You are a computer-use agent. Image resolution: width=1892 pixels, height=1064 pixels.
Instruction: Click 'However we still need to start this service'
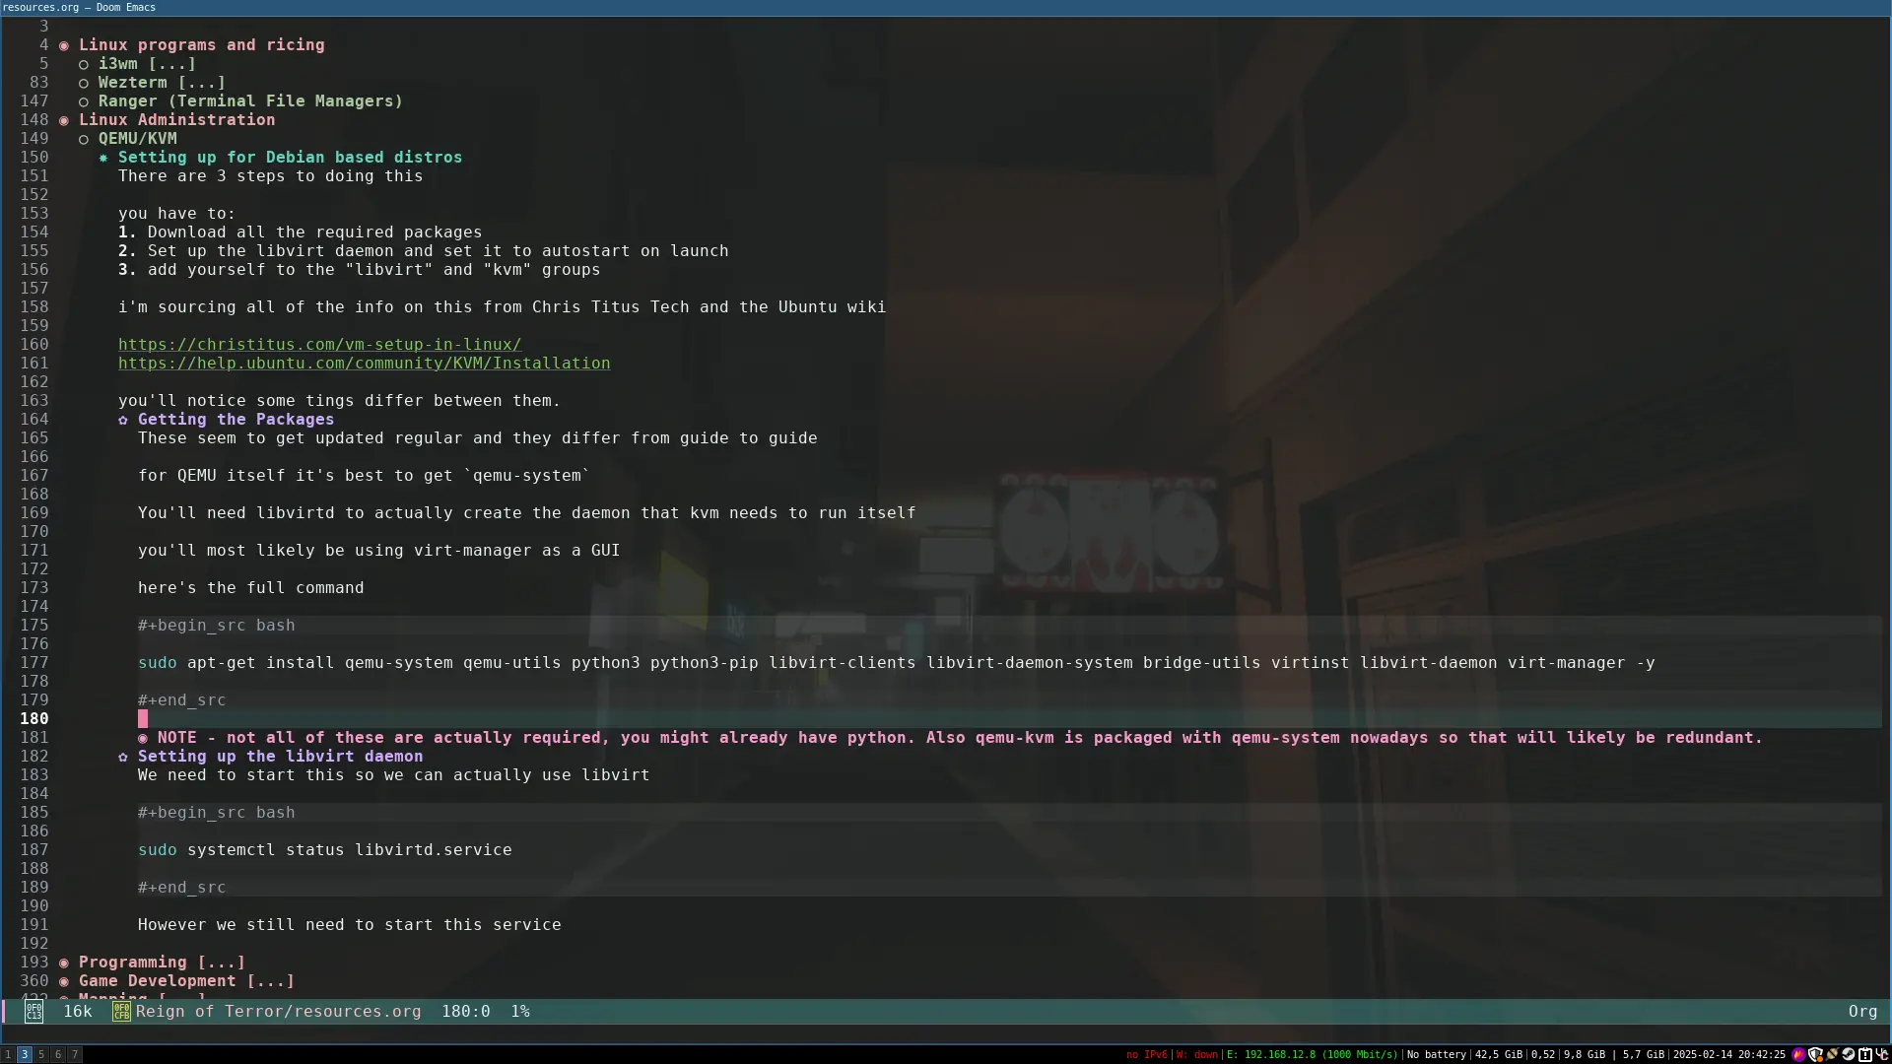click(349, 925)
